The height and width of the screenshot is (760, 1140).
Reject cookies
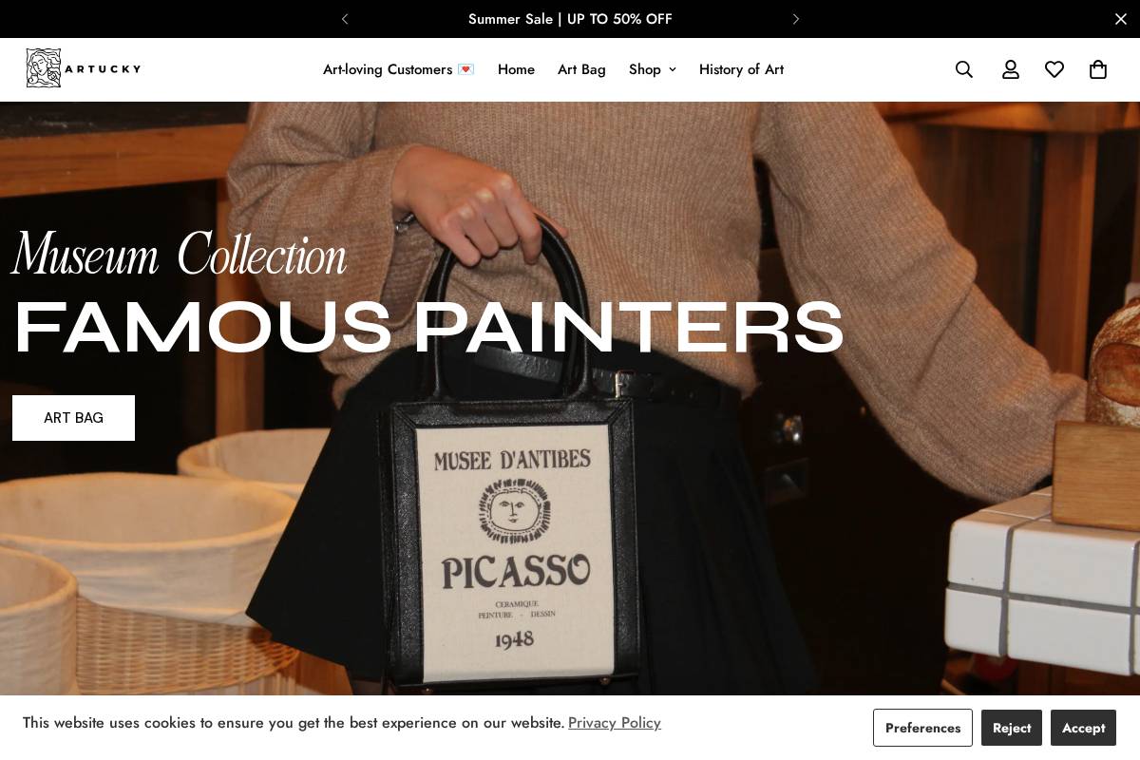tap(1012, 728)
